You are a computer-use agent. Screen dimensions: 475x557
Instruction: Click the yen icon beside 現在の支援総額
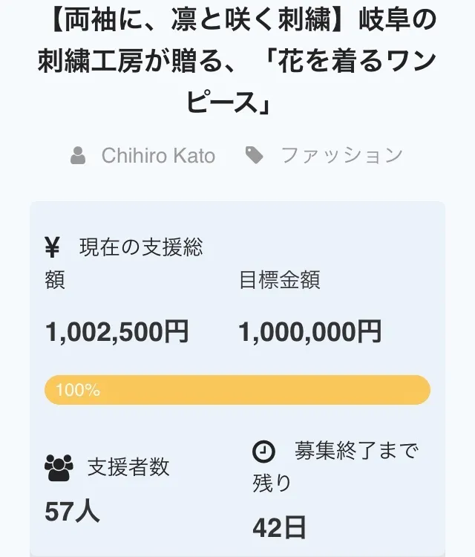(x=52, y=247)
